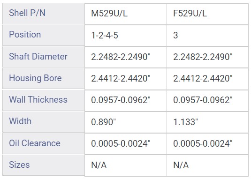251x179 pixels.
Task: Select F529U/L housing bore 2.4412-2.4420" cell
Action: coord(207,79)
